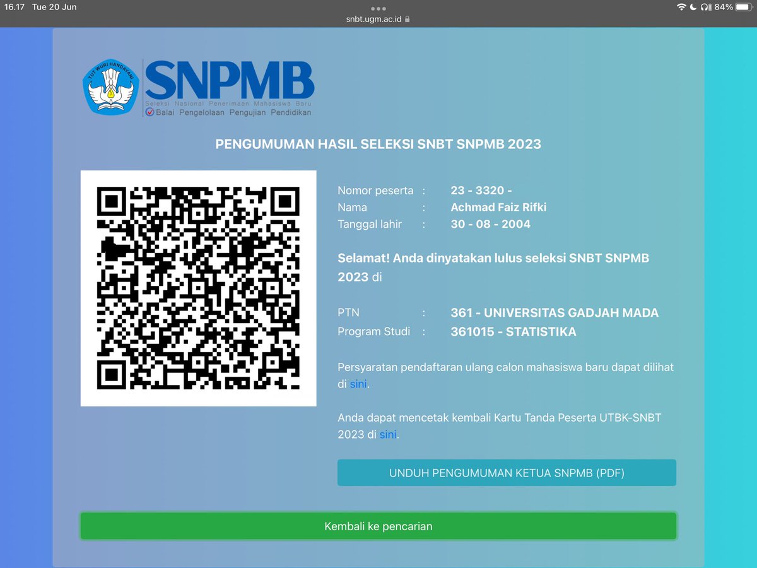
Task: Tap the 84% battery percentage
Action: pyautogui.click(x=724, y=7)
